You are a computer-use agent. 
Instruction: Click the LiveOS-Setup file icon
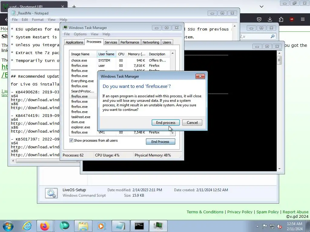pos(51,193)
